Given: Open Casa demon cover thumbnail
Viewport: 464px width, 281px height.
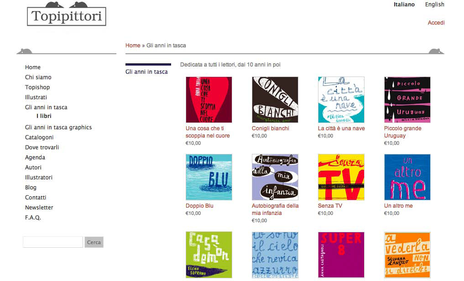Looking at the screenshot, I should (x=209, y=255).
